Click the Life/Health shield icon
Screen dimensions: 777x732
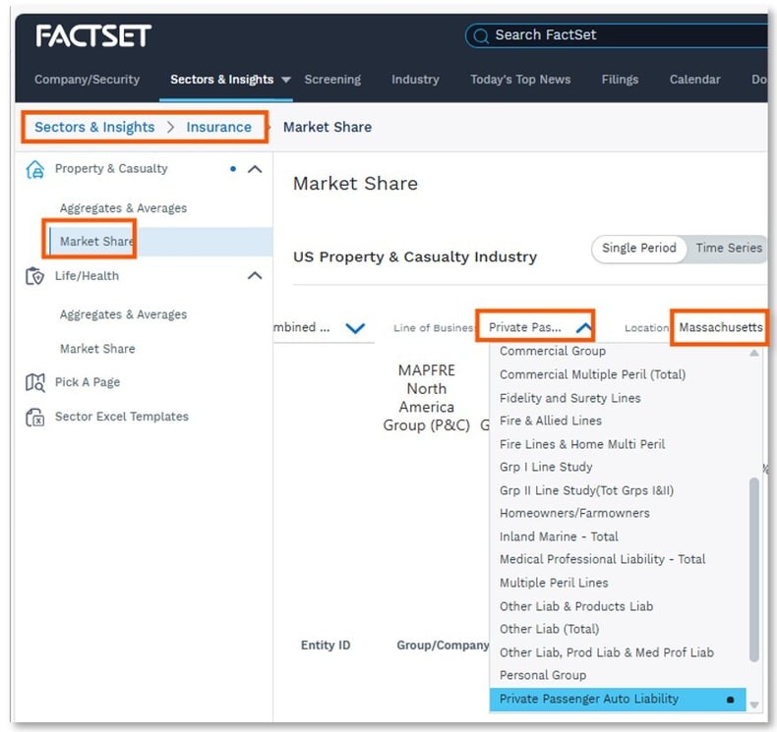(x=35, y=276)
